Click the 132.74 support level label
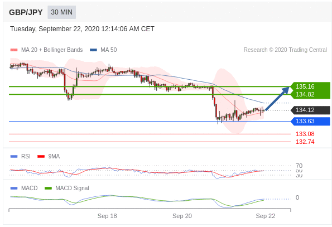 (305, 142)
